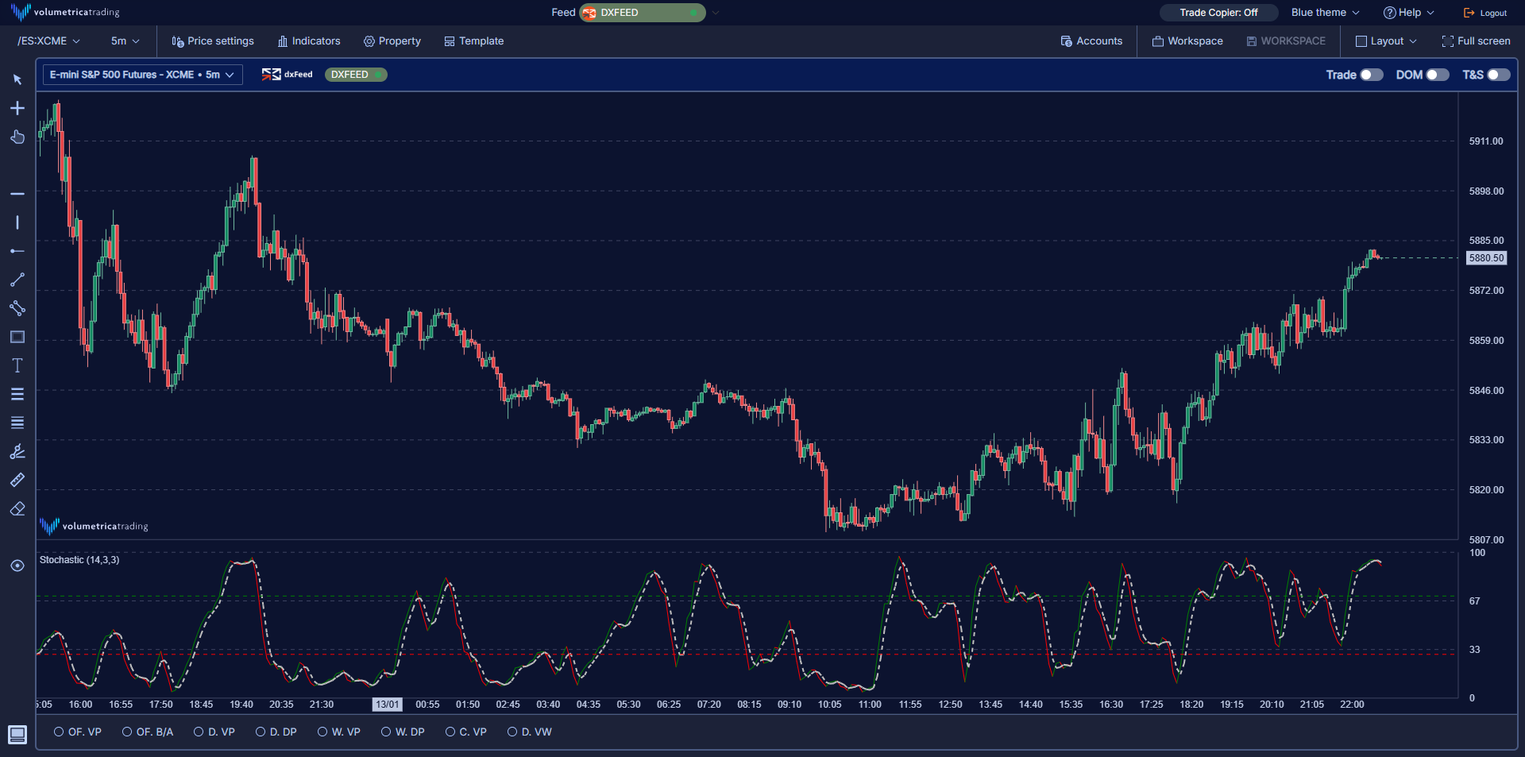This screenshot has height=757, width=1525.
Task: Open the 5m timeframe dropdown
Action: [x=125, y=41]
